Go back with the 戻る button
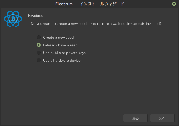 click(135, 118)
